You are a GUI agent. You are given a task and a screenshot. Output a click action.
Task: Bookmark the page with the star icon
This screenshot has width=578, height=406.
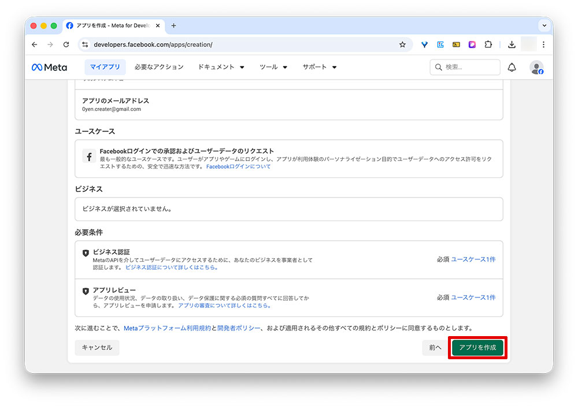pos(402,44)
